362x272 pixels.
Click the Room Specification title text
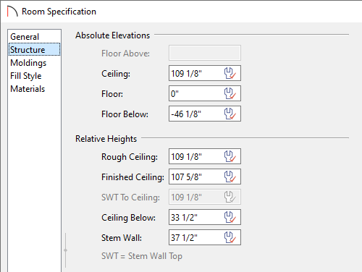pyautogui.click(x=59, y=12)
